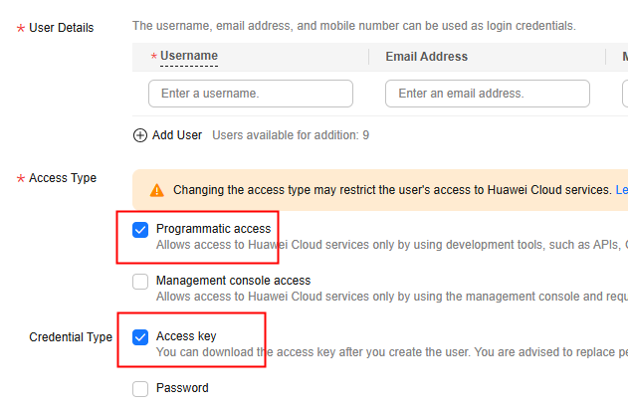Click the Credential Type field label
The image size is (628, 410).
[71, 337]
